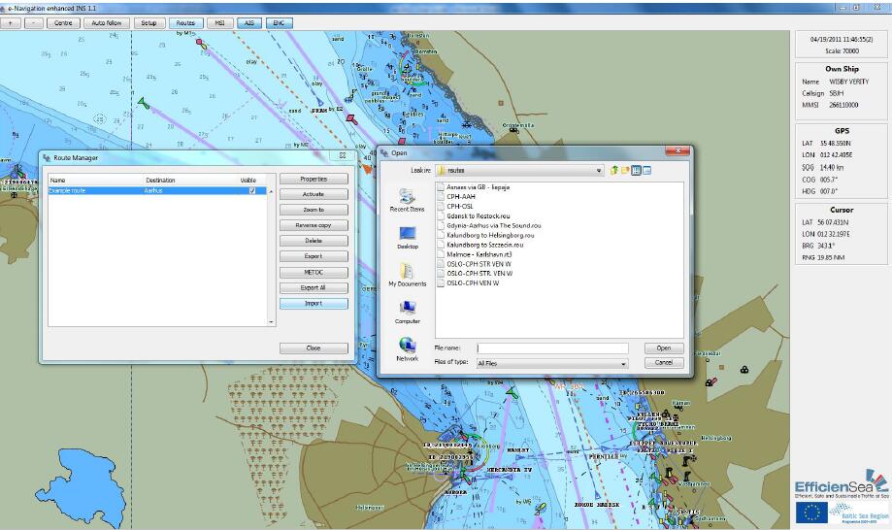This screenshot has height=530, width=892.
Task: Open the MSI toolbar button
Action: tap(219, 23)
